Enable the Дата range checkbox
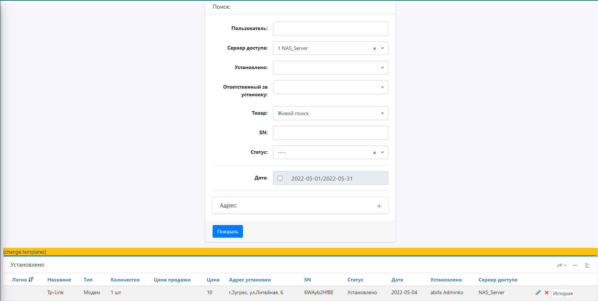This screenshot has width=598, height=301. pos(280,178)
